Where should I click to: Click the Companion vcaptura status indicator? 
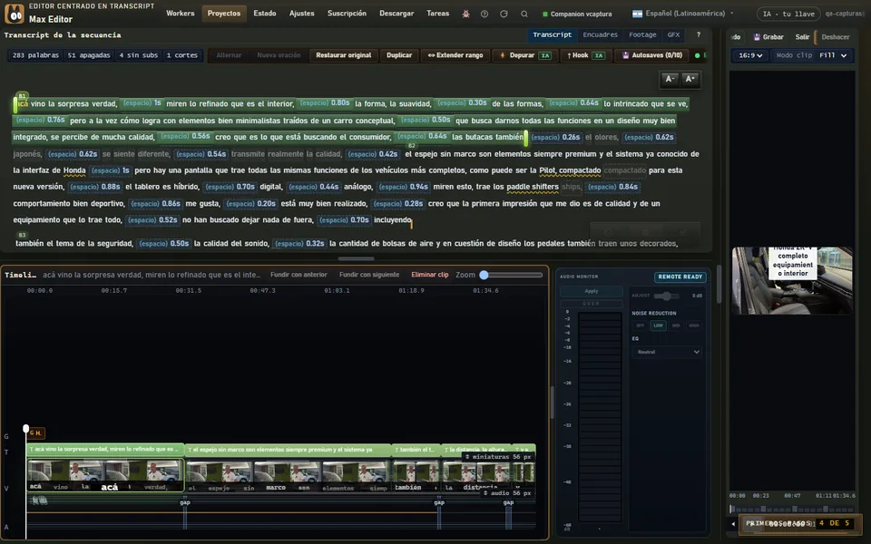[577, 14]
